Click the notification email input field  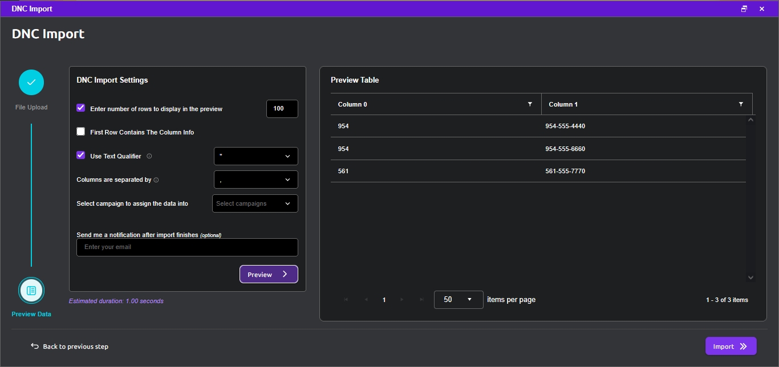187,247
